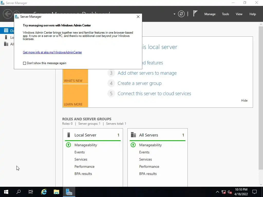263x197 pixels.
Task: Click 'Connect this server to cloud services'
Action: pos(154,93)
